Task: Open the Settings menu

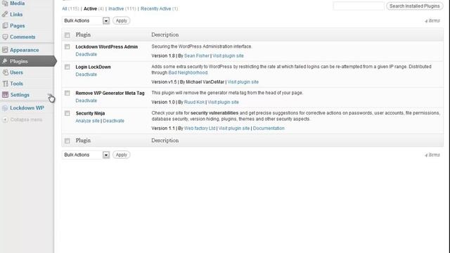Action: (x=20, y=95)
